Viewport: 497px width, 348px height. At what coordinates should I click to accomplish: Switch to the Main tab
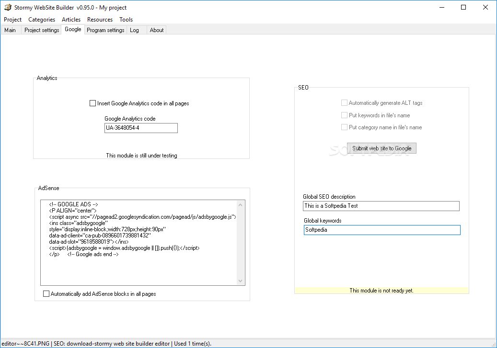tap(10, 30)
